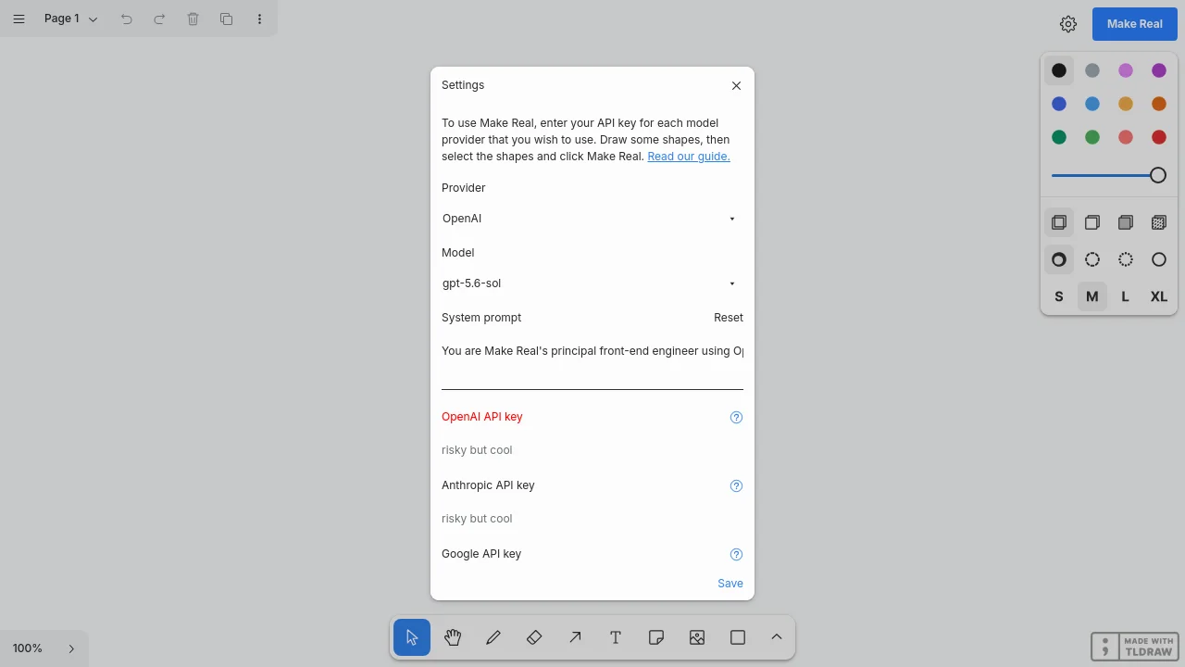Viewport: 1185px width, 667px height.
Task: Set size to XL
Action: 1159,296
